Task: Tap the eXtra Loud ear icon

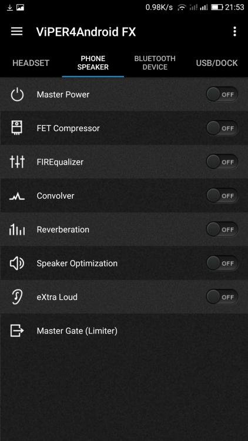Action: click(17, 297)
